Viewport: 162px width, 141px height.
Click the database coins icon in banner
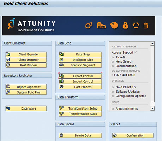click(101, 25)
